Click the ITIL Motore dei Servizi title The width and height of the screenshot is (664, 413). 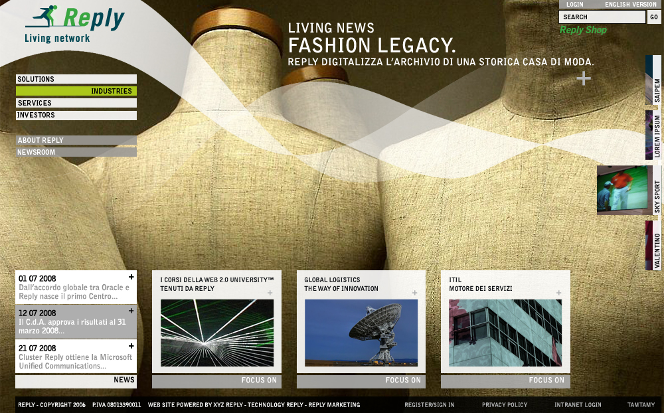pyautogui.click(x=481, y=284)
